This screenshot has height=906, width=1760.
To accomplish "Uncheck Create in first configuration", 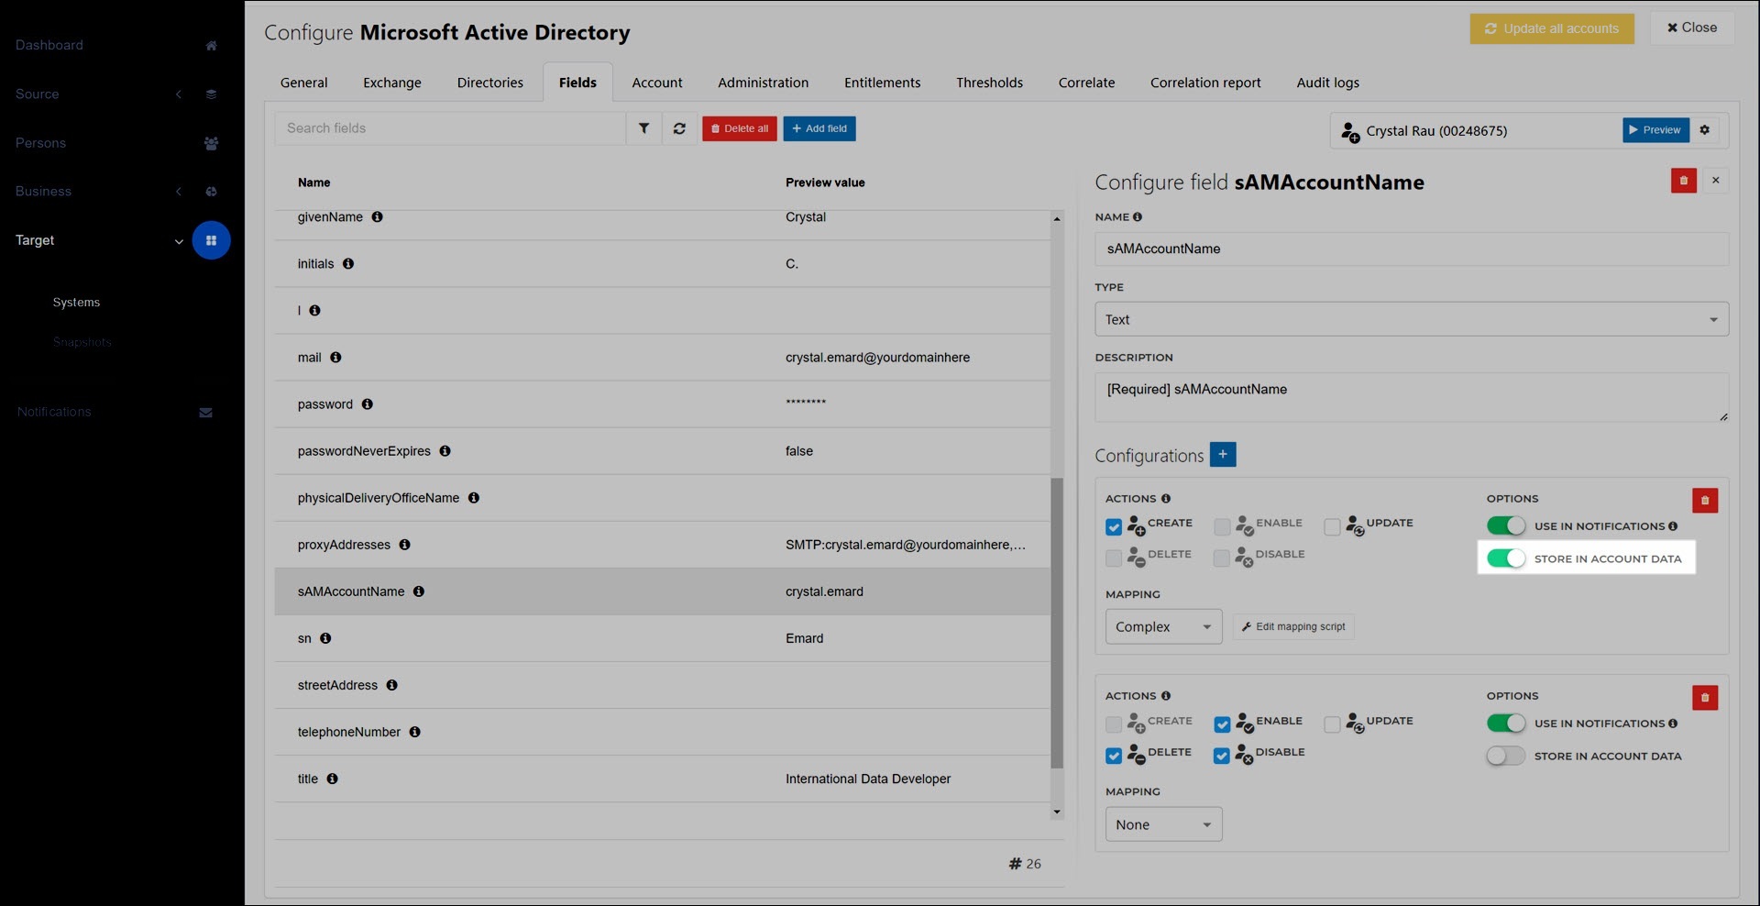I will 1113,527.
